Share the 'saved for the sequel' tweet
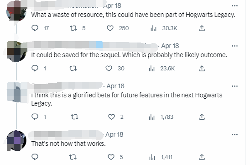 pyautogui.click(x=202, y=69)
